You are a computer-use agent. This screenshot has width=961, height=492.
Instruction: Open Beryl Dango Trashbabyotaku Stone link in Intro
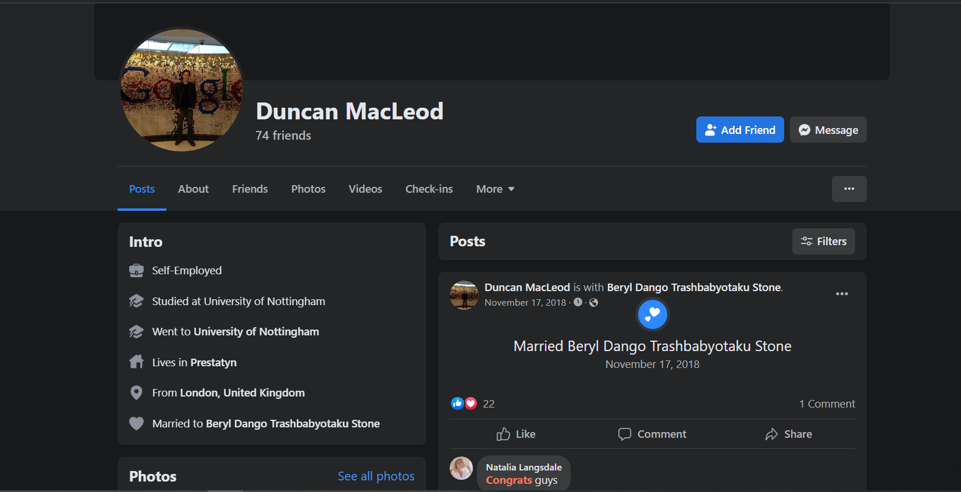(293, 423)
